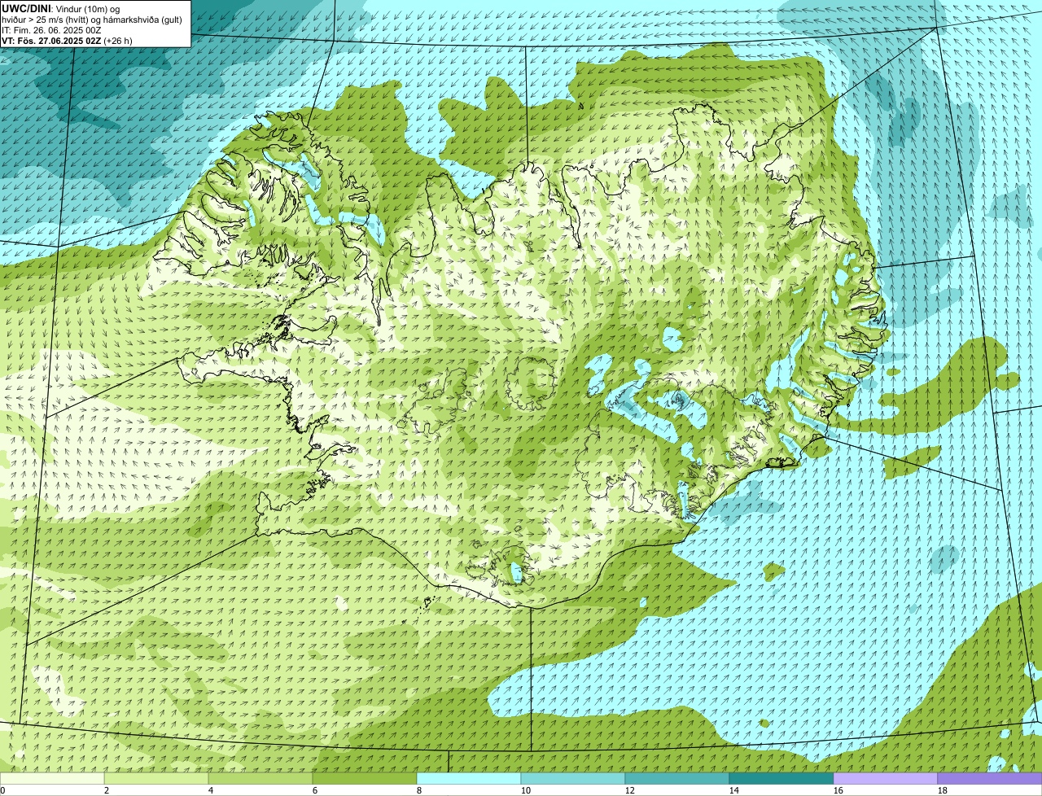Click the "6" scale label
1042x796 pixels.
click(315, 790)
